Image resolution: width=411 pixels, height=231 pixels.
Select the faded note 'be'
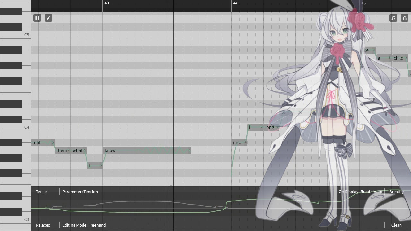point(303,112)
